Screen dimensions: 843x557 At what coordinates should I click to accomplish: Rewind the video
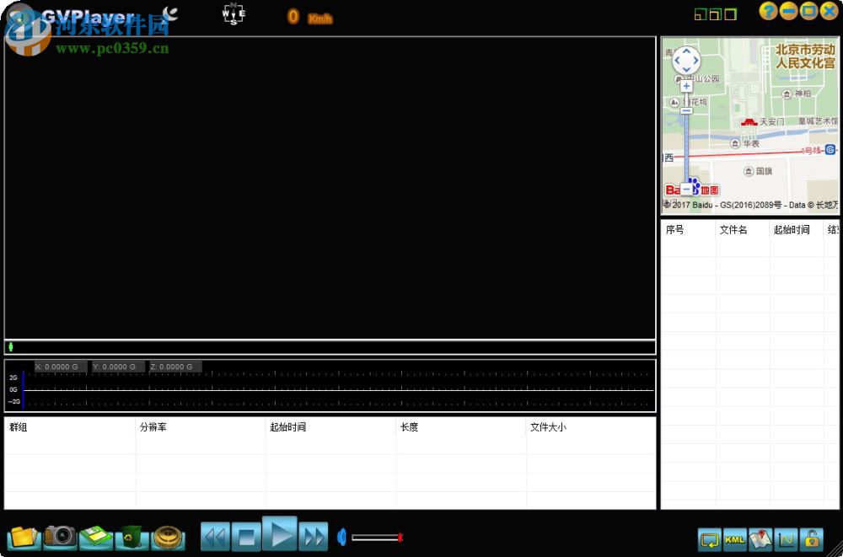pos(213,536)
